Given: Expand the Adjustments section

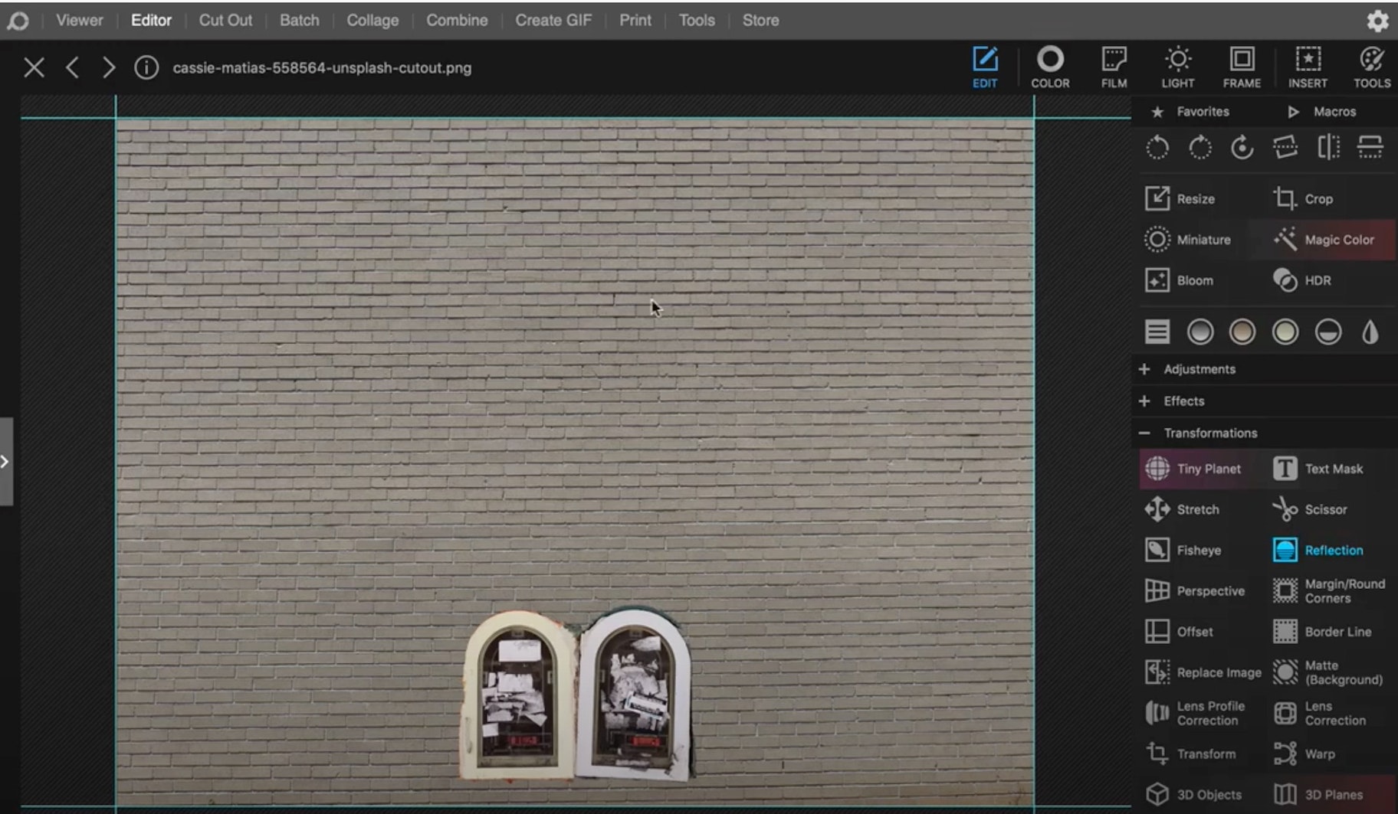Looking at the screenshot, I should (x=1199, y=369).
